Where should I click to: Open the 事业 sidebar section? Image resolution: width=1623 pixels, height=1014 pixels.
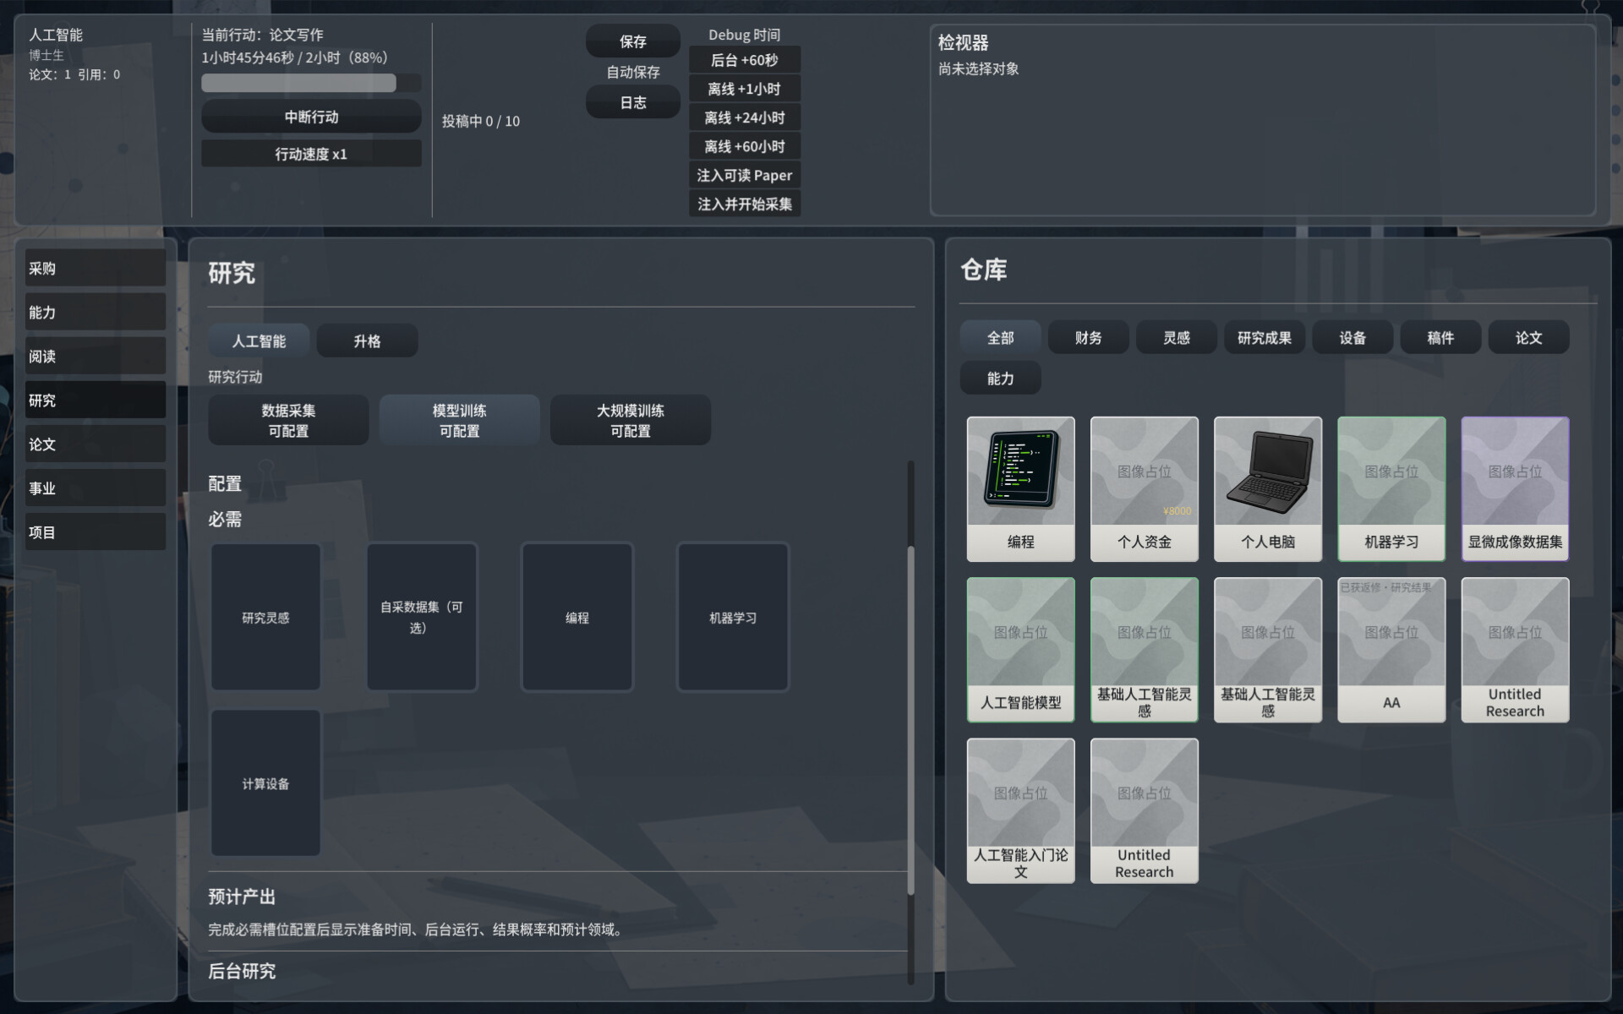point(96,488)
